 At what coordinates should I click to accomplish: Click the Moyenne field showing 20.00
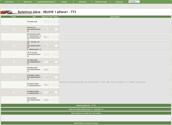(x=46, y=70)
